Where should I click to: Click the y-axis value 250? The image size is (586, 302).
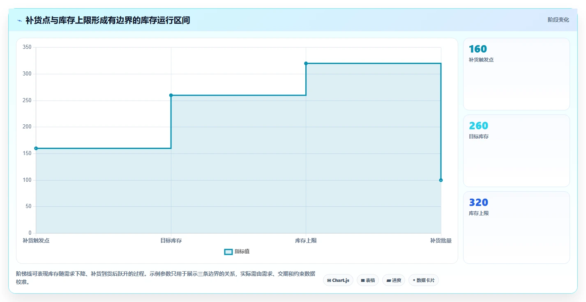tap(27, 101)
